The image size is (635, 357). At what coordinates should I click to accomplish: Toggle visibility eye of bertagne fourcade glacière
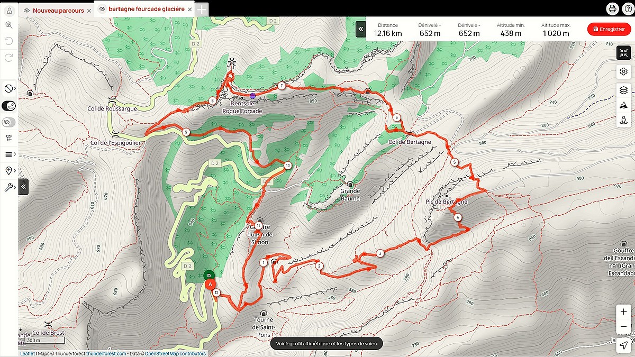(102, 9)
